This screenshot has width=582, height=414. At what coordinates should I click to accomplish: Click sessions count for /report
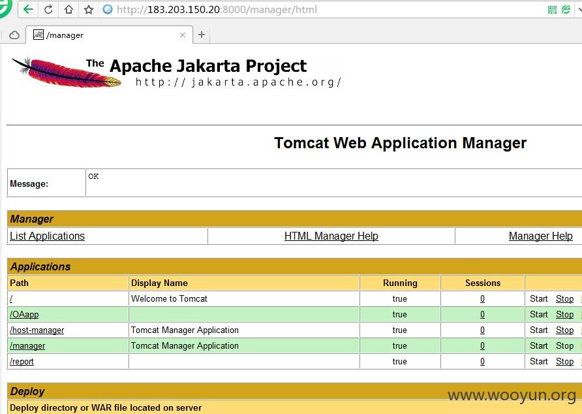pos(482,361)
